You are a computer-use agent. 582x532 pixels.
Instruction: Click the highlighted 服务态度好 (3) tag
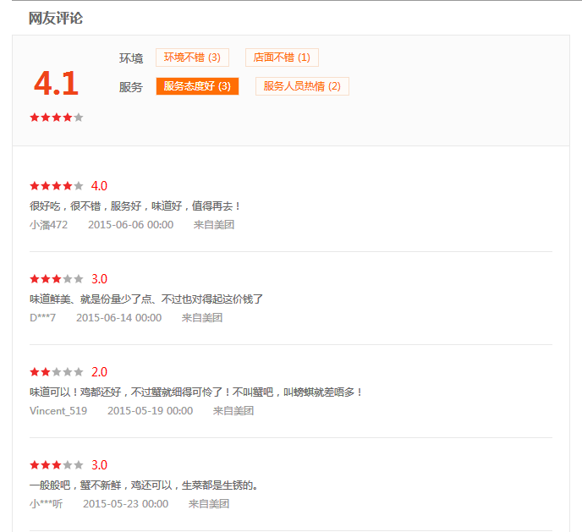[x=197, y=86]
